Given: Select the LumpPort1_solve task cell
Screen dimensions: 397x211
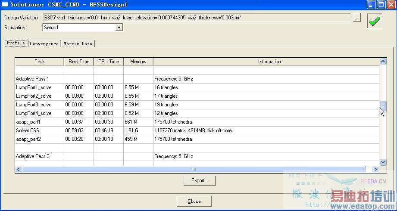Looking at the screenshot, I should pyautogui.click(x=40, y=87).
